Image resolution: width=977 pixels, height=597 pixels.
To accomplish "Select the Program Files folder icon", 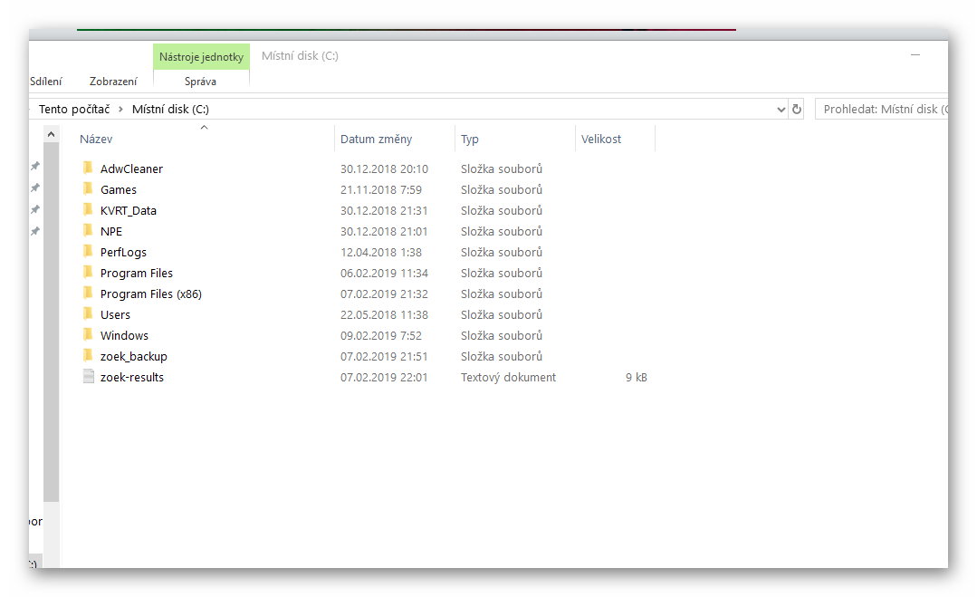I will coord(88,273).
